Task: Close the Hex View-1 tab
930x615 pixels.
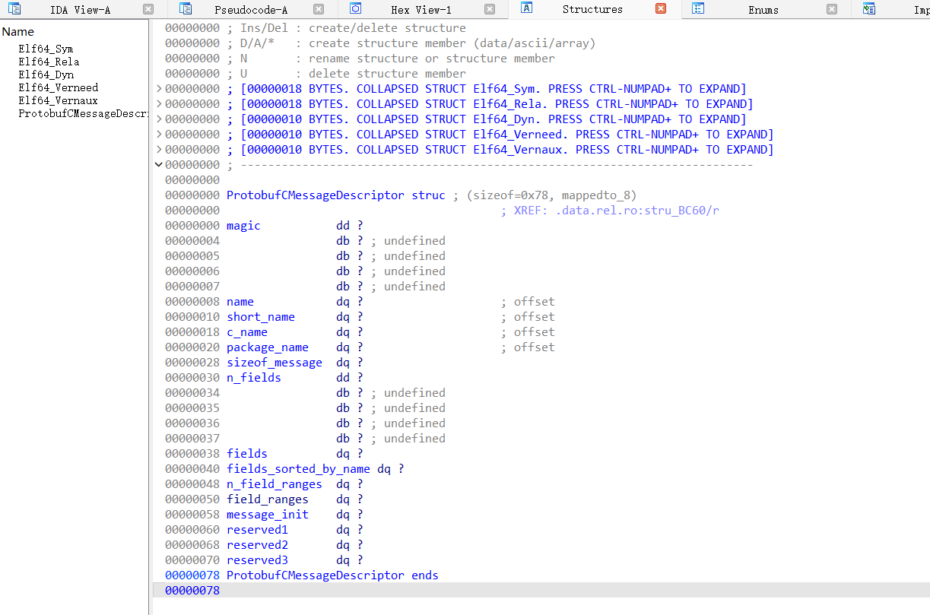Action: point(490,9)
